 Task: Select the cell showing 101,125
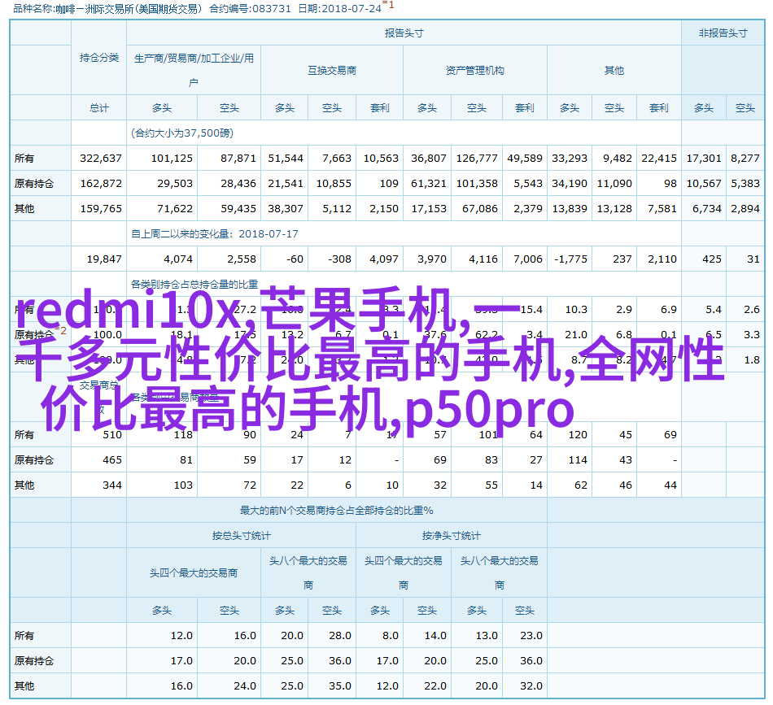pyautogui.click(x=172, y=158)
